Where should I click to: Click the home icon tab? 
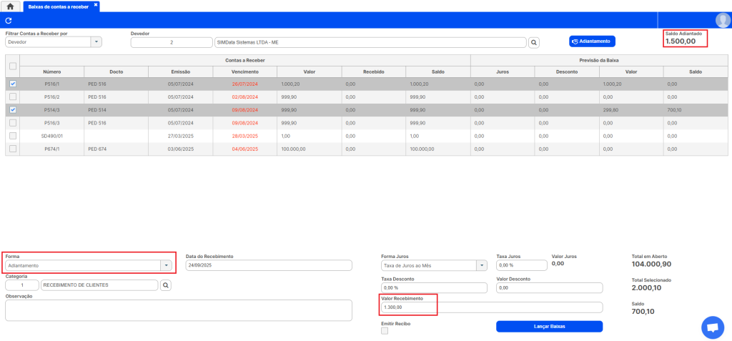pos(10,6)
